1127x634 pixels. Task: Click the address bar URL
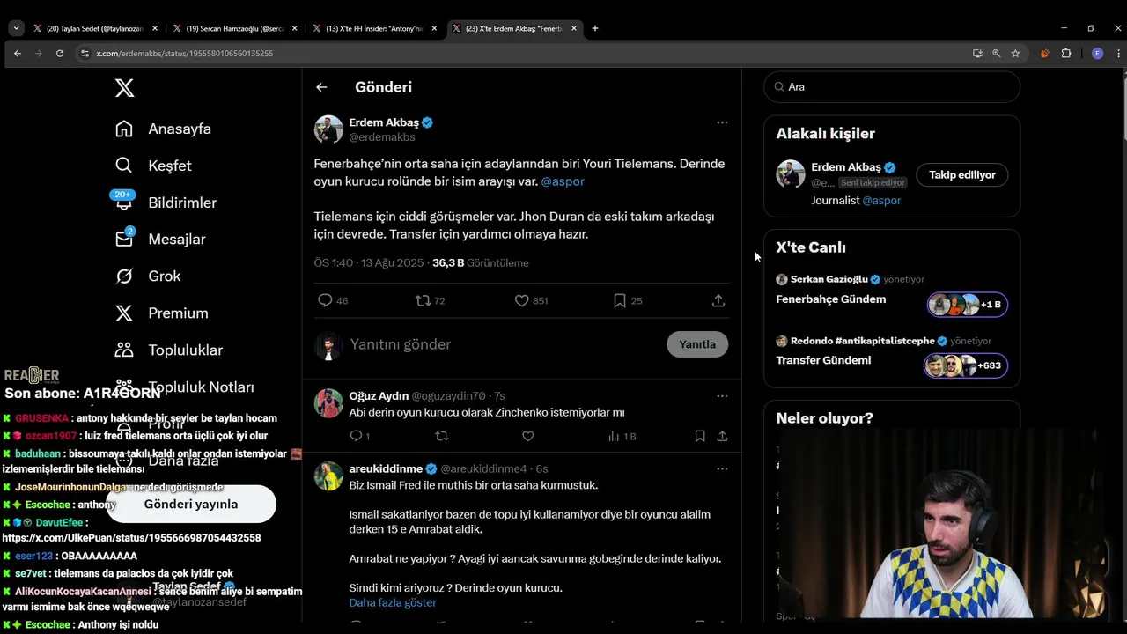(185, 54)
